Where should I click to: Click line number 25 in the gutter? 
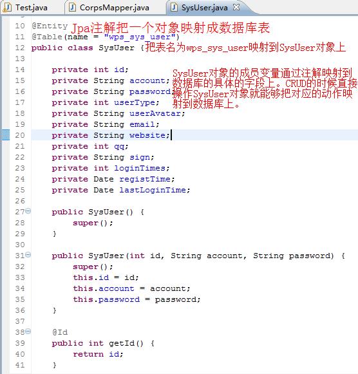coord(20,190)
